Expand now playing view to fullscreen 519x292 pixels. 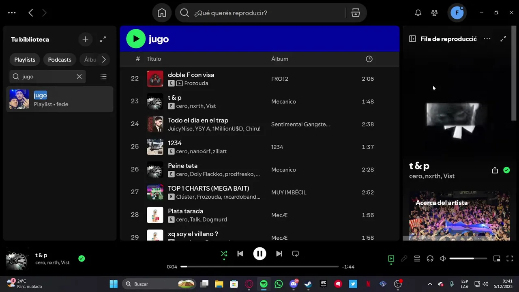(503, 39)
